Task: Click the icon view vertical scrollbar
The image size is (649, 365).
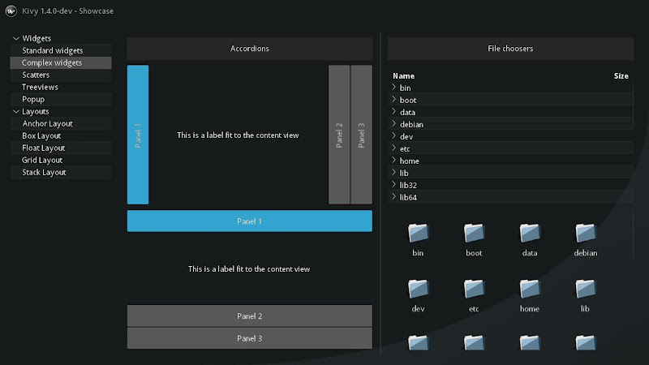Action: tap(634, 235)
